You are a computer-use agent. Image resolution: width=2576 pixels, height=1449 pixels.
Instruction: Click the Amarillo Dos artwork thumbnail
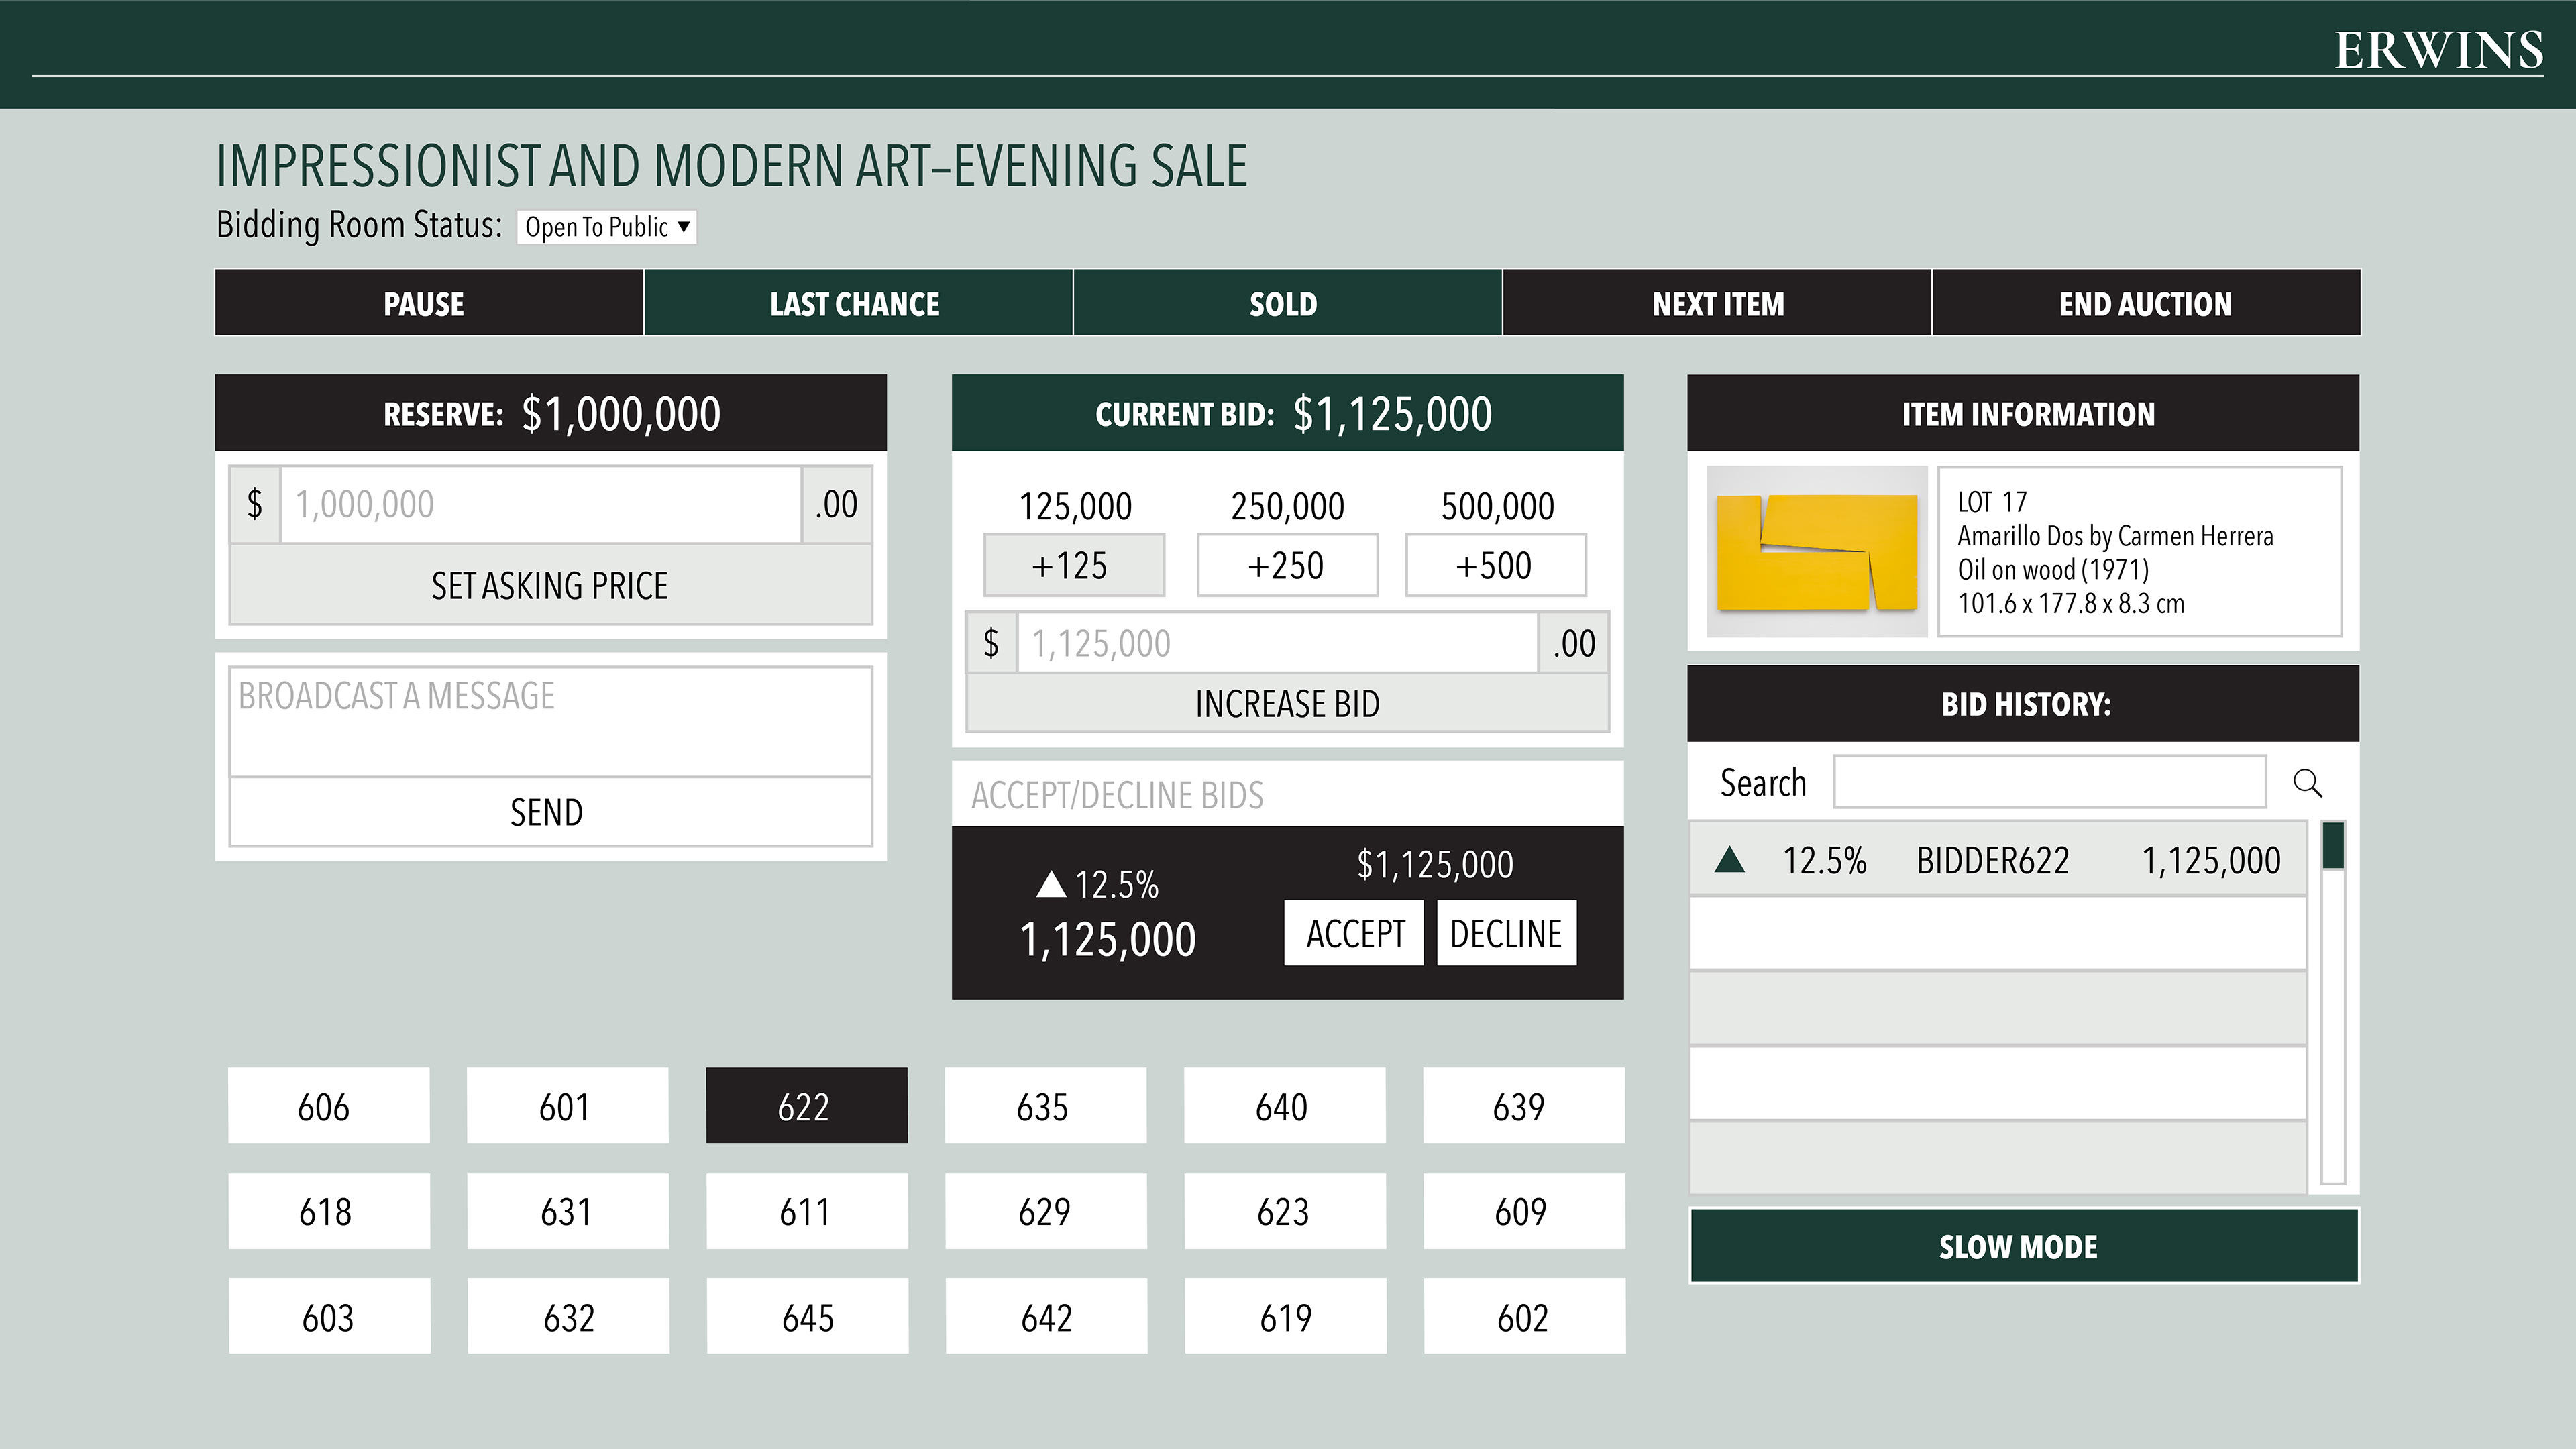click(x=1816, y=551)
